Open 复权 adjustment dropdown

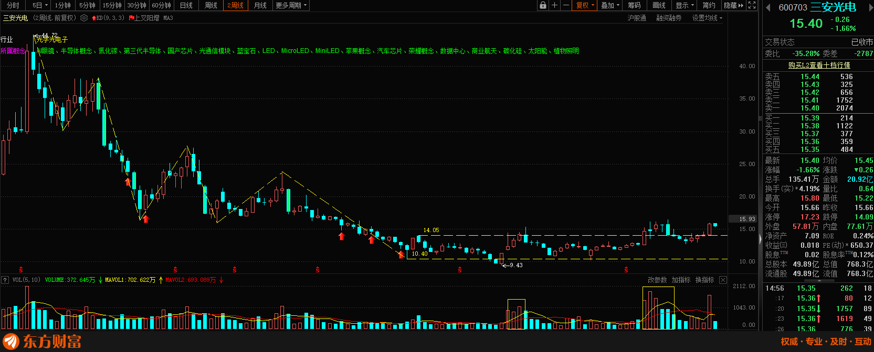(x=585, y=5)
